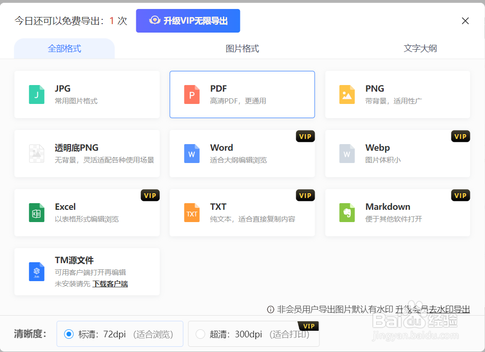Select the Word export icon
This screenshot has height=352, width=485.
pos(192,154)
